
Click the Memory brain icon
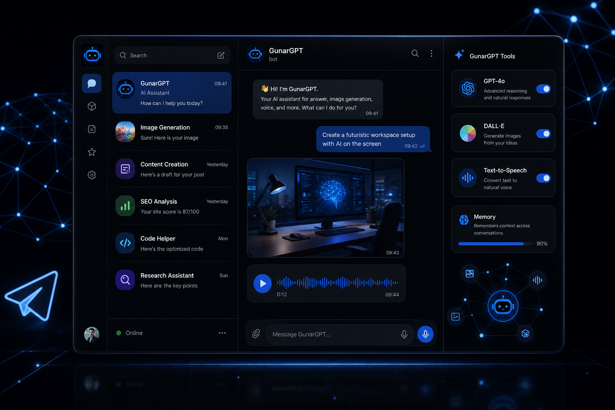464,220
